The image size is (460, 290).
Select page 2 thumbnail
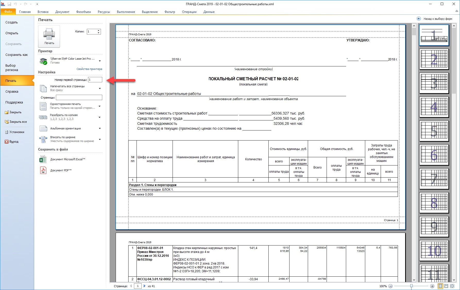[434, 59]
